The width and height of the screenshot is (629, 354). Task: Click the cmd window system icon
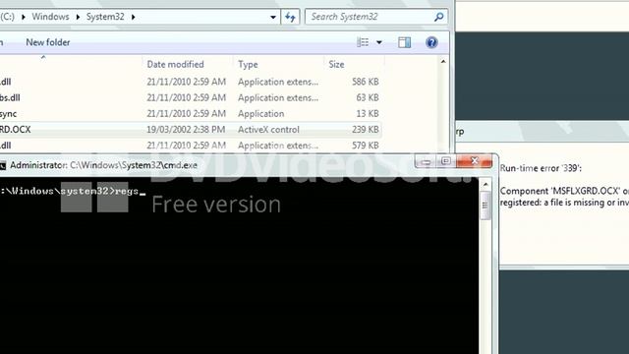pyautogui.click(x=2, y=165)
